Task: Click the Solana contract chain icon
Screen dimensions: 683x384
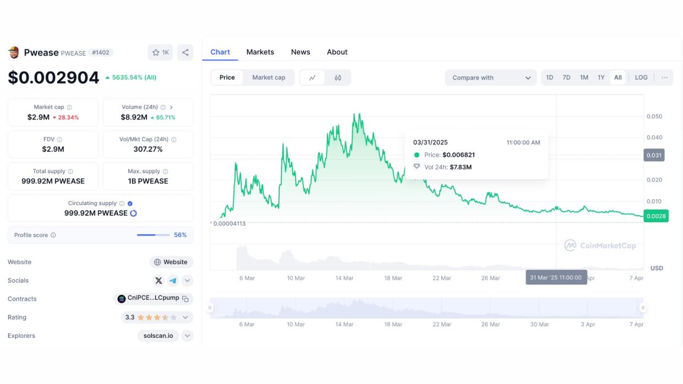Action: [122, 299]
